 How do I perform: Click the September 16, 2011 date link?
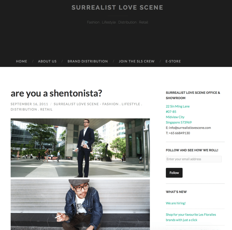(x=29, y=104)
